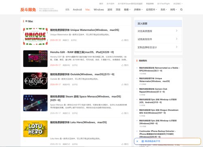This screenshot has height=147, width=203.
Task: Click the chevron beside 试用高效软件
Action: pos(177,39)
